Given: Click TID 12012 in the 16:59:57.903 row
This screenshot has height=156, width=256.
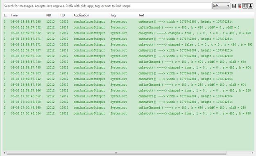Looking at the screenshot, I should 64,73.
